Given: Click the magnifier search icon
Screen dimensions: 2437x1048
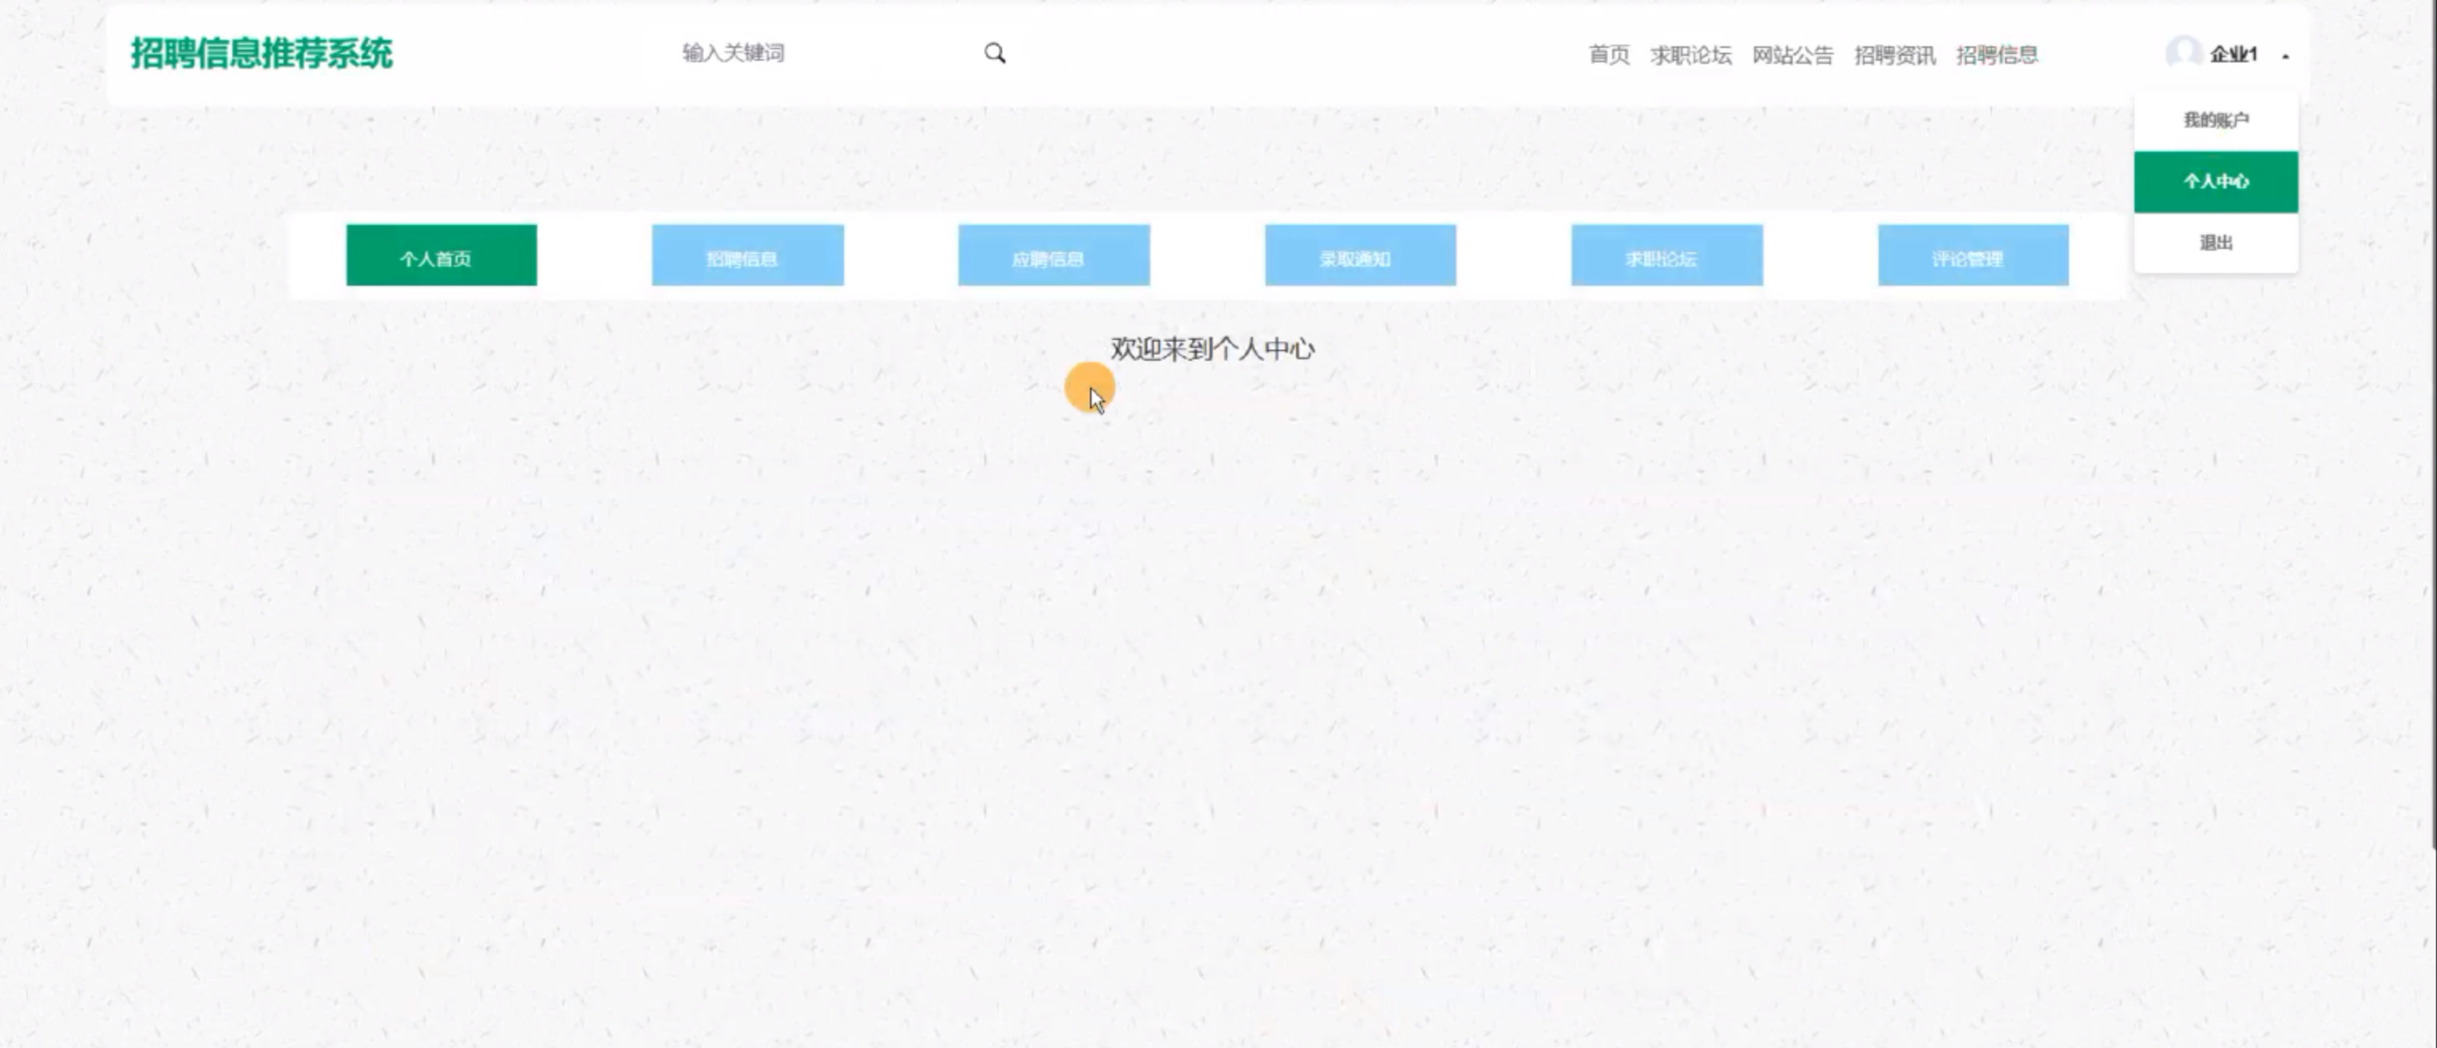Looking at the screenshot, I should [994, 53].
